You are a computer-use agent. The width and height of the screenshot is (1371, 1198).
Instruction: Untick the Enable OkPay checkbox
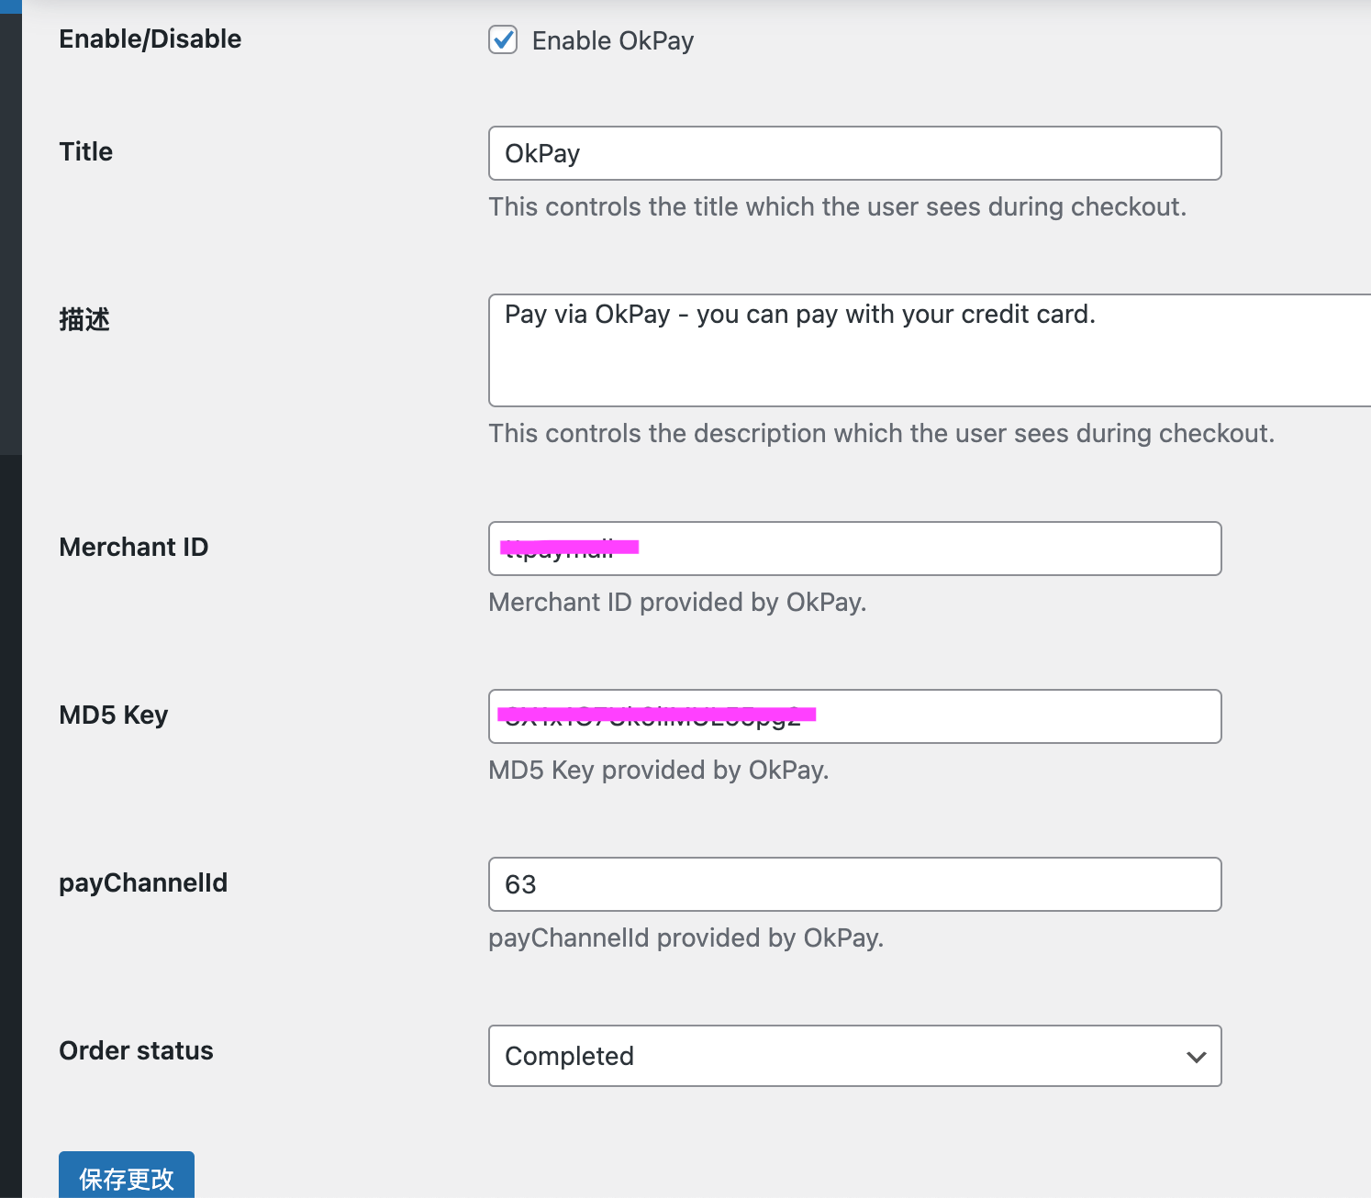pyautogui.click(x=503, y=40)
